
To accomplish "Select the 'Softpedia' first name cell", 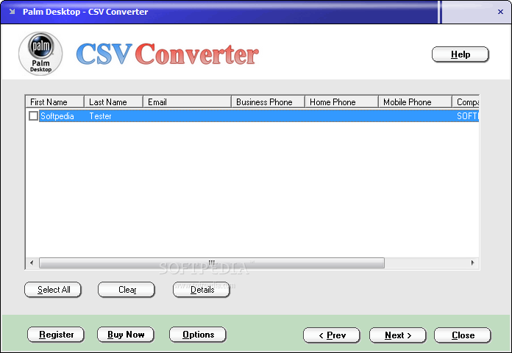I will (x=57, y=116).
